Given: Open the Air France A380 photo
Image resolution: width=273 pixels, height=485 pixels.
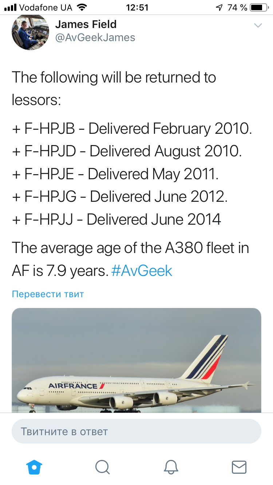Looking at the screenshot, I should [x=136, y=360].
